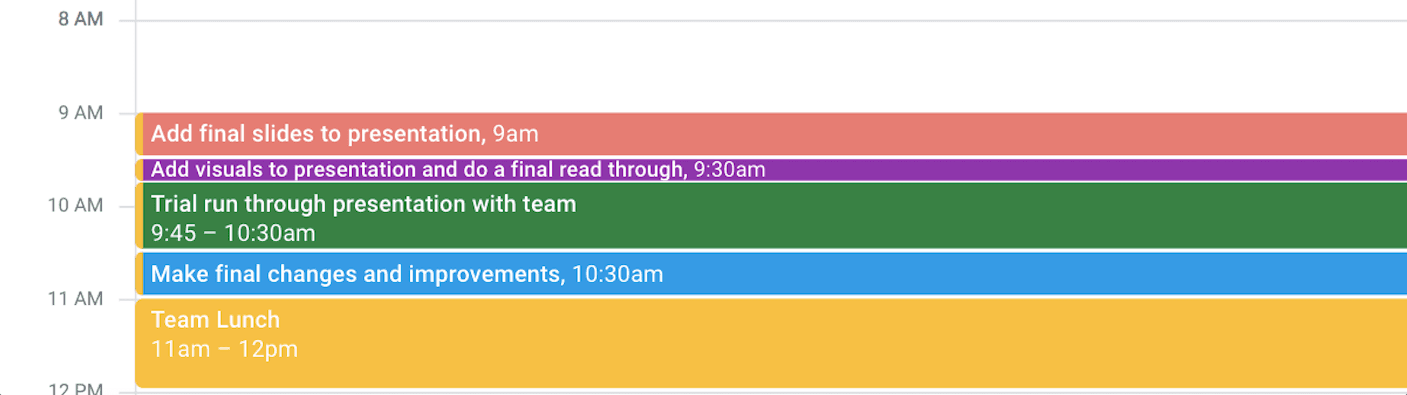Screen dimensions: 1407x395
Task: Click the "9:30am" time on purple event
Action: [x=729, y=170]
